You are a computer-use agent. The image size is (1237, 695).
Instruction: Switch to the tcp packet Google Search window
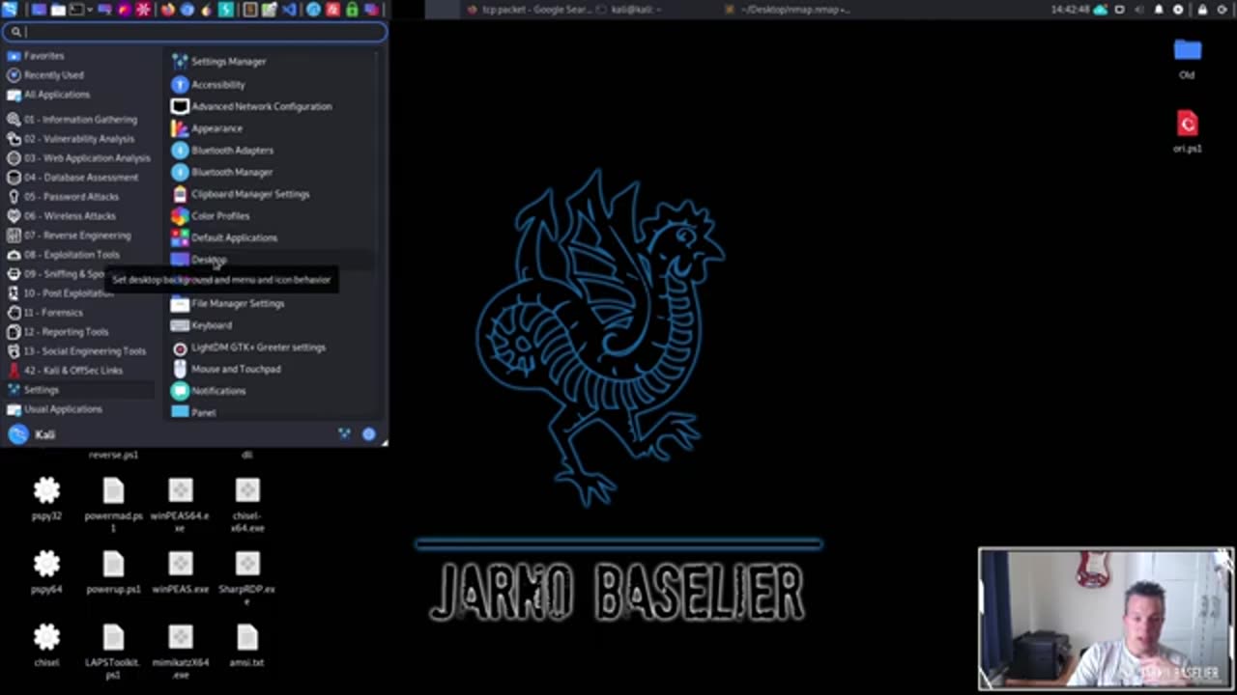529,10
